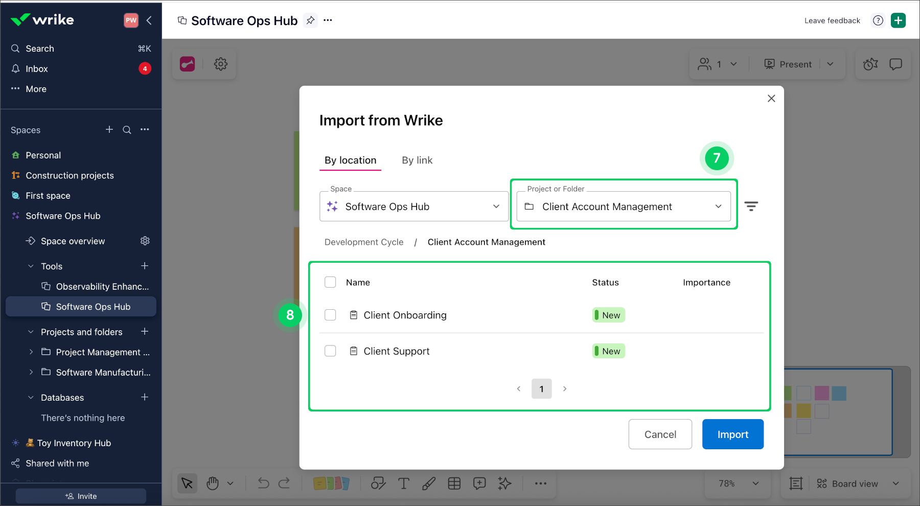Select the sticky note tool

point(332,483)
